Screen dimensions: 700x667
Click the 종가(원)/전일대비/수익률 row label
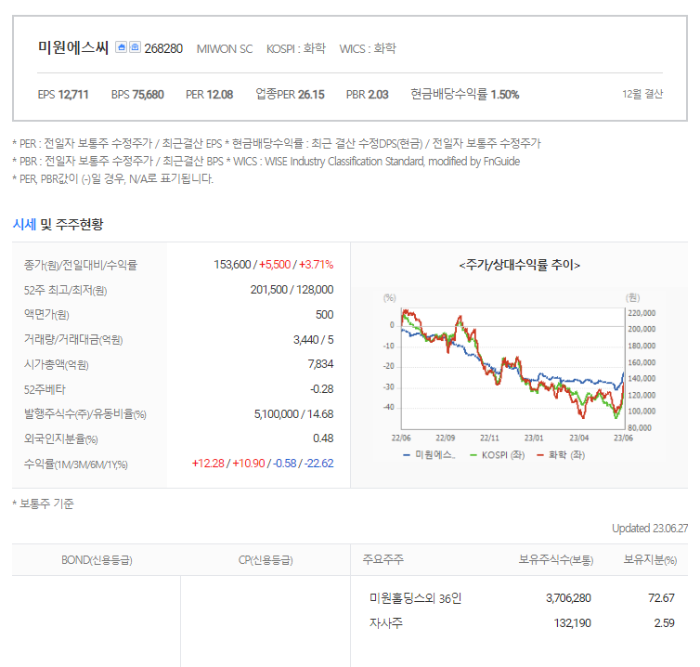[x=81, y=266]
